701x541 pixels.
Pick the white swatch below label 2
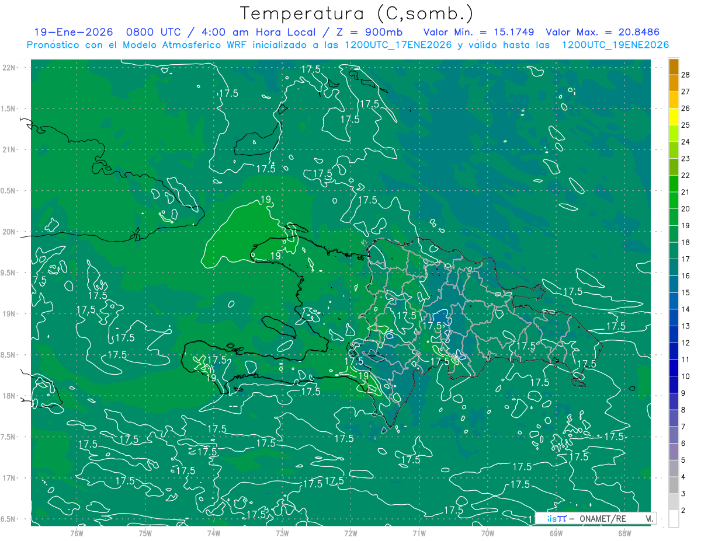click(x=674, y=519)
